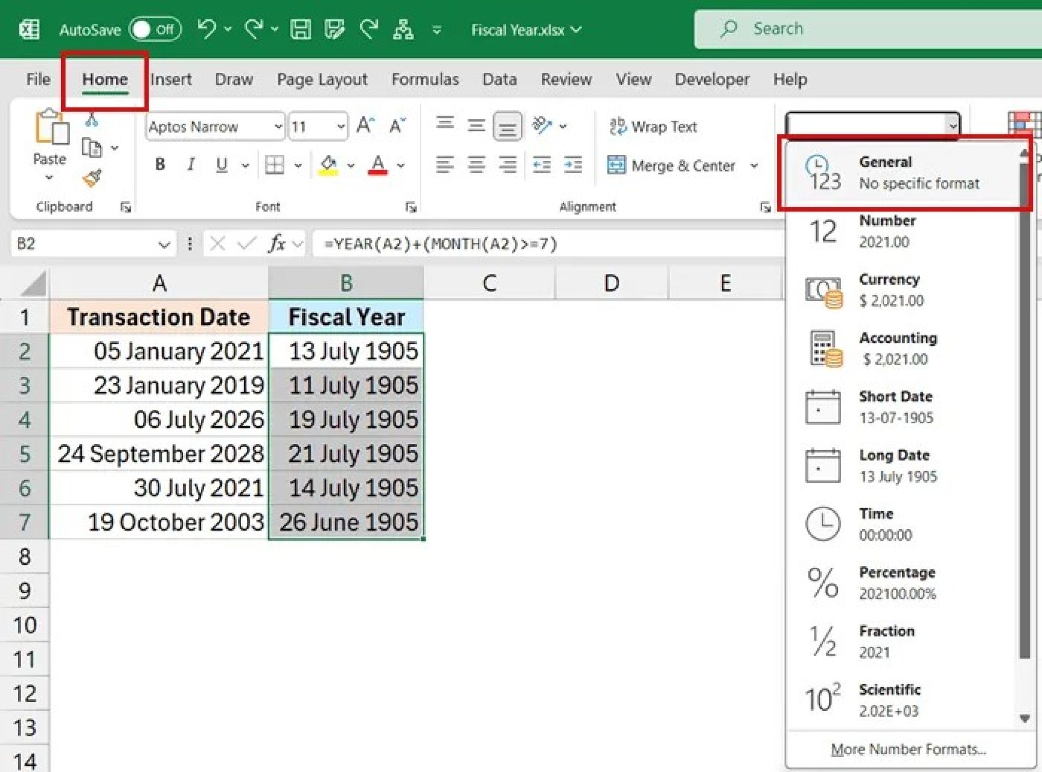Switch to the Formulas tab
This screenshot has height=772, width=1042.
[x=425, y=79]
